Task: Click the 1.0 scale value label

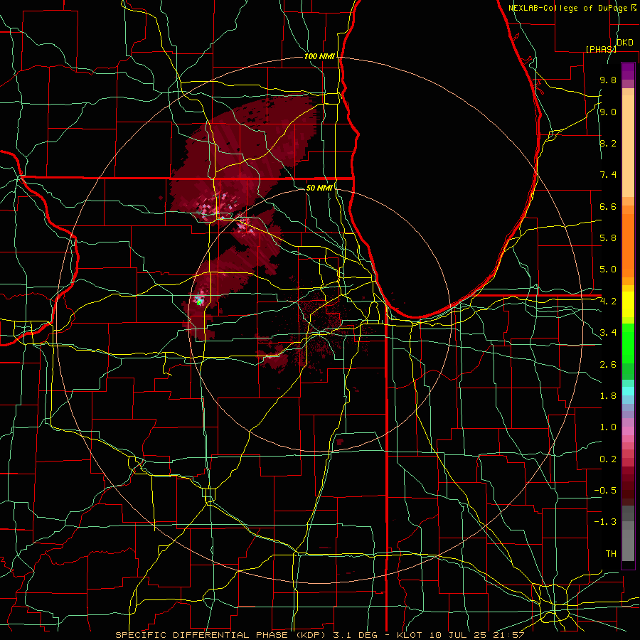Action: [x=608, y=427]
